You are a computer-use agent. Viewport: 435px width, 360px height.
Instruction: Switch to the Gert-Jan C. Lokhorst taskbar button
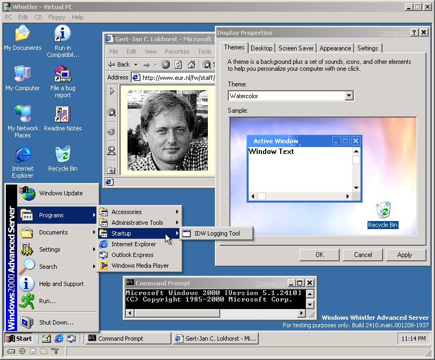coord(216,339)
